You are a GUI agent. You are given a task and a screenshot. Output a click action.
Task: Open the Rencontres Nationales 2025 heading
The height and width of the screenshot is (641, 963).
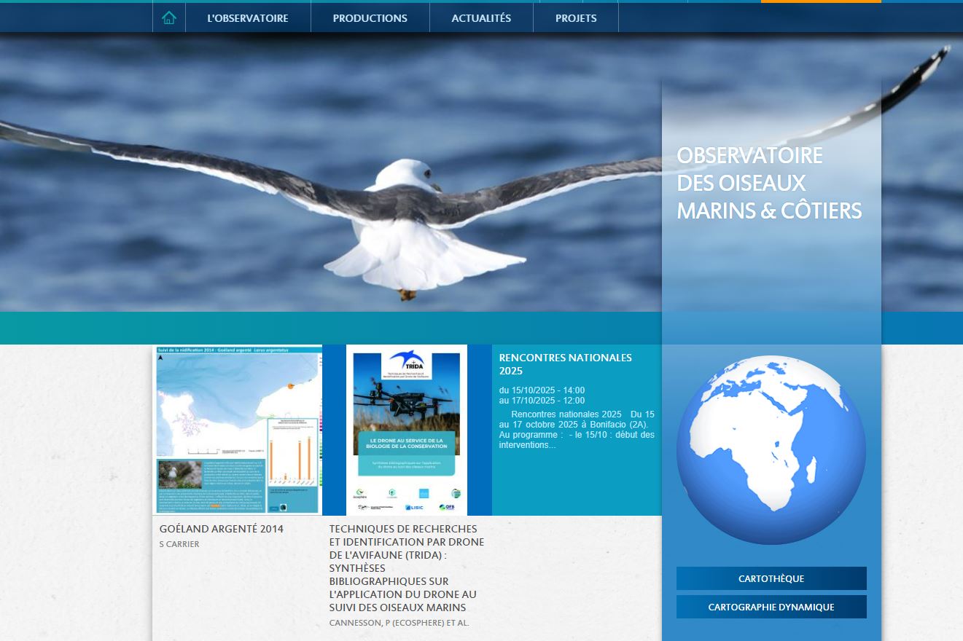565,364
